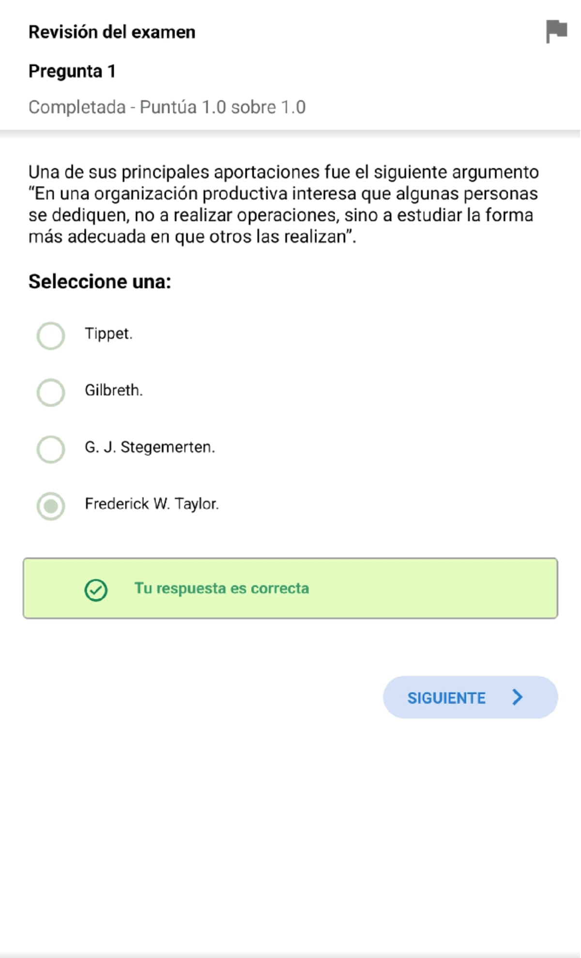This screenshot has height=958, width=581.
Task: Click the green checkmark icon in feedback banner
Action: [x=96, y=590]
